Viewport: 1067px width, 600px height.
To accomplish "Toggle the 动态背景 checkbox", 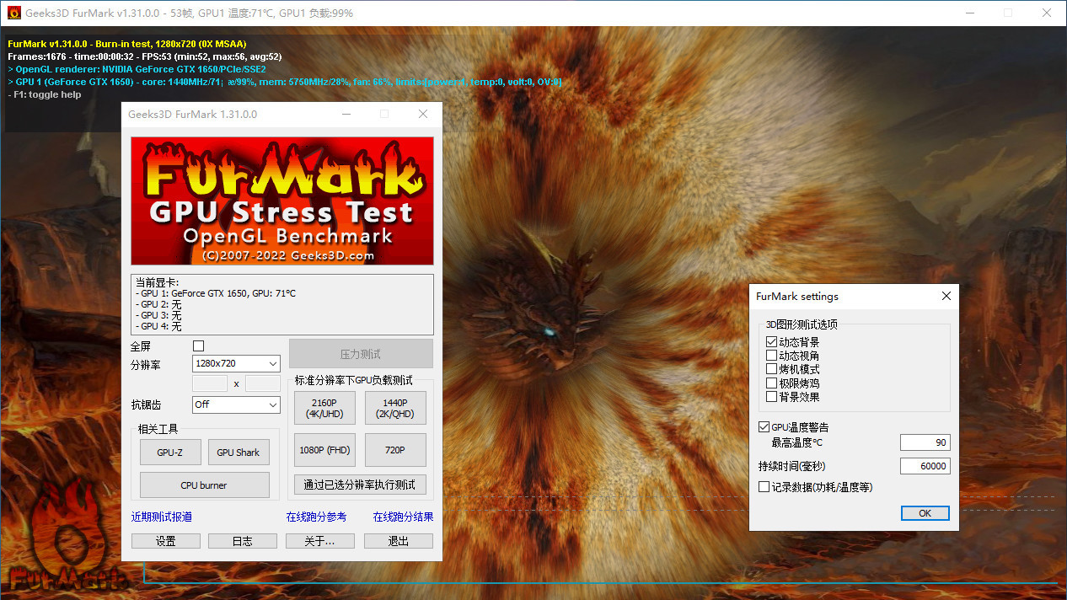I will tap(771, 342).
